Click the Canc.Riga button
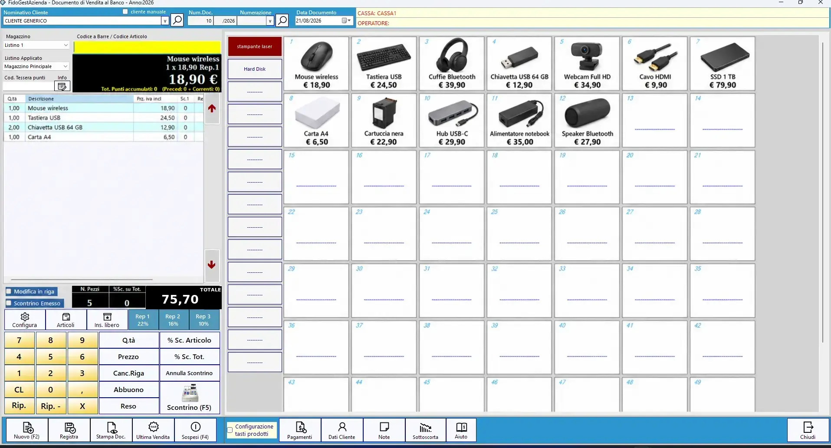Screen dimensions: 831x448 click(x=129, y=373)
